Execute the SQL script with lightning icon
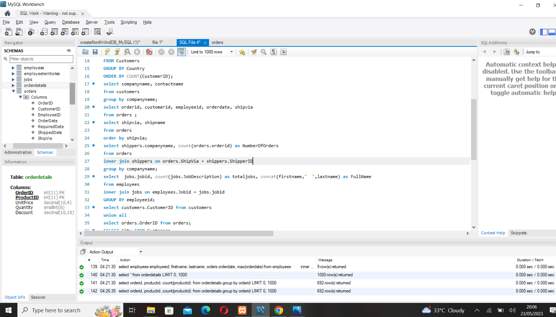Screen dimensions: 556x317 click(x=107, y=52)
